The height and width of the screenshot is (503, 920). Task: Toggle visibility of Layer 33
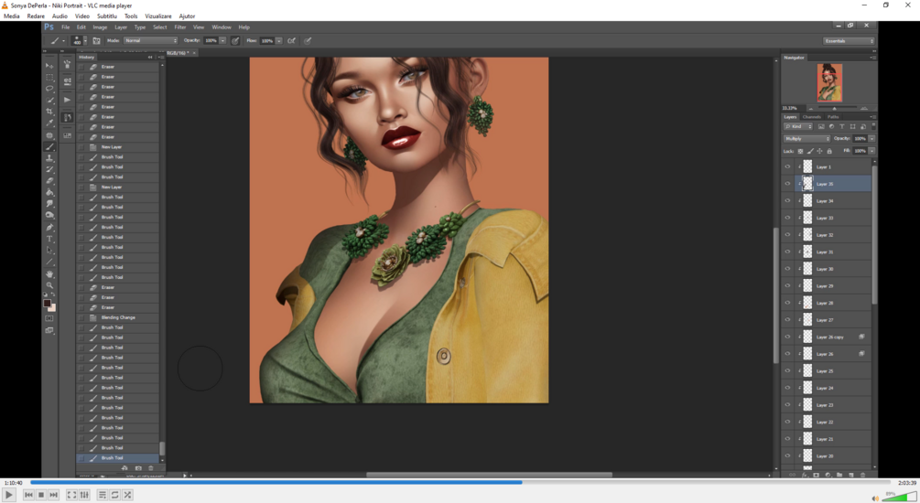click(x=787, y=218)
